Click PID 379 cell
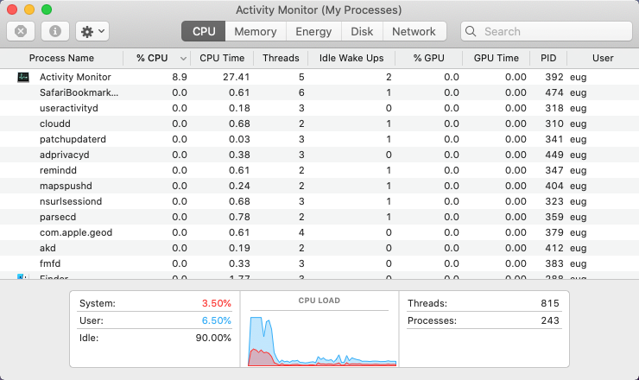This screenshot has width=639, height=380. coord(554,232)
